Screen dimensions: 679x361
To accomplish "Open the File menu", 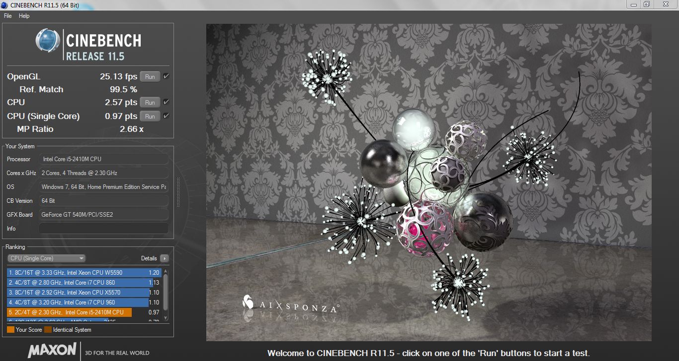I will 8,16.
